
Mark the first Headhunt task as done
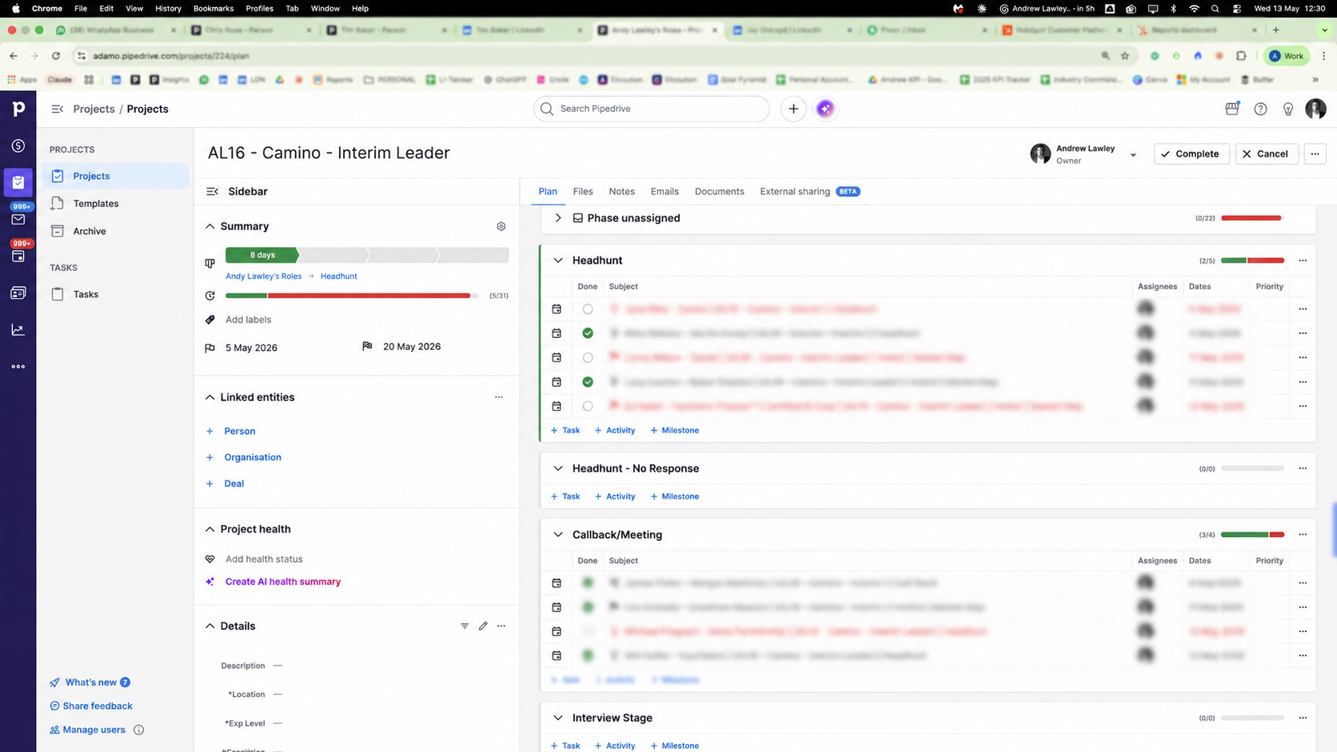pyautogui.click(x=588, y=309)
